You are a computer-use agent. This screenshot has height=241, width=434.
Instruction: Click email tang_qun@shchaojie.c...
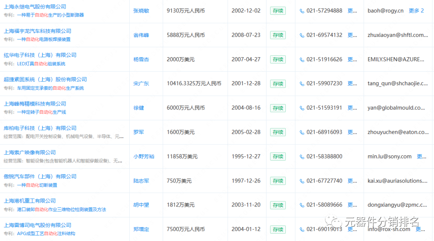[x=397, y=84]
